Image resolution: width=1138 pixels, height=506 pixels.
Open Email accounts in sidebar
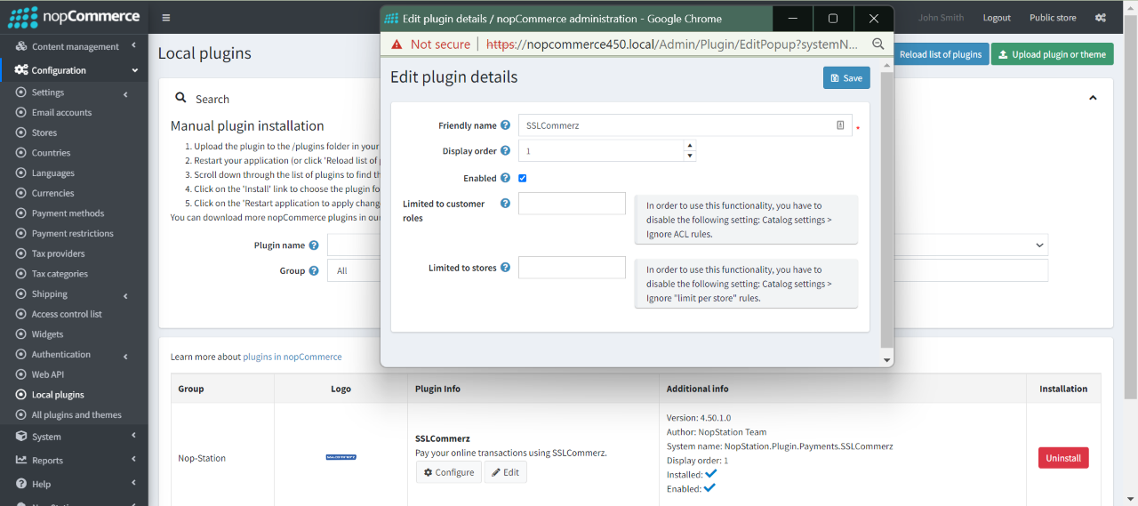click(61, 113)
